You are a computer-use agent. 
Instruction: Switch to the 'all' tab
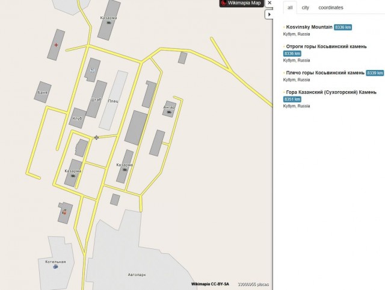(x=290, y=8)
